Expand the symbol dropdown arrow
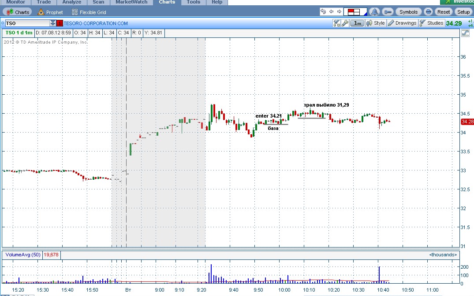The width and height of the screenshot is (474, 296). point(53,23)
